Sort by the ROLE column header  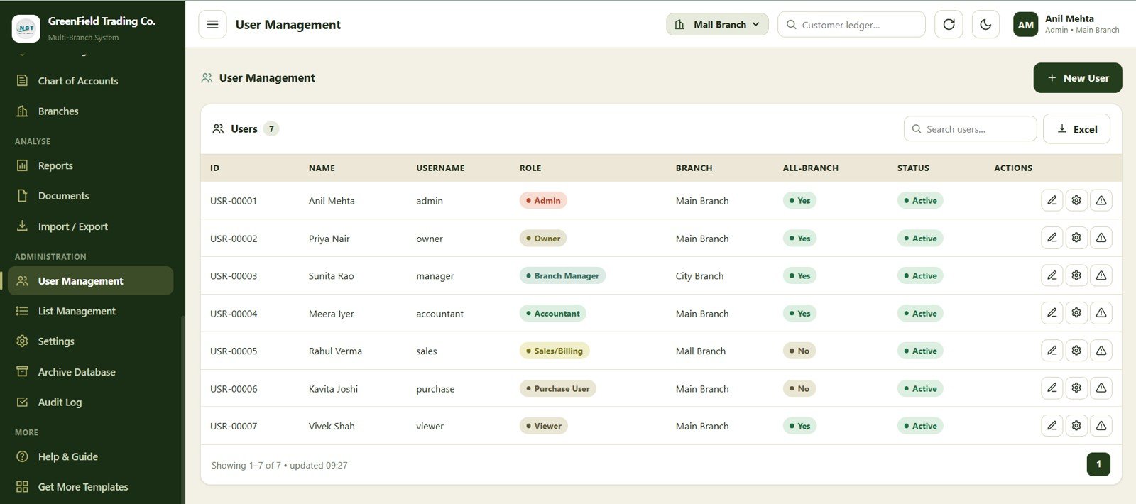[x=530, y=168]
